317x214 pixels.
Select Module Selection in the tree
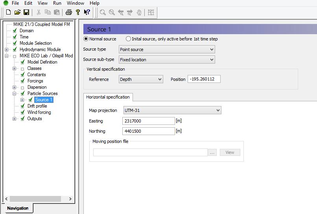pyautogui.click(x=35, y=43)
